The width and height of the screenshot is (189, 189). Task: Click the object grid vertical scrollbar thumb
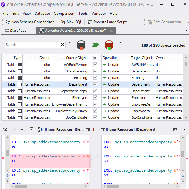[186, 64]
